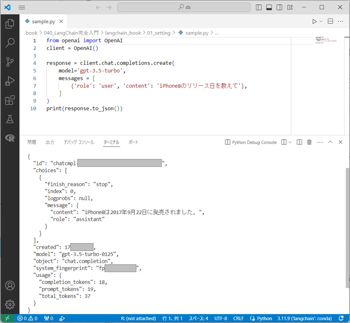Open the Run and Debug view
The height and width of the screenshot is (323, 350).
click(10, 81)
